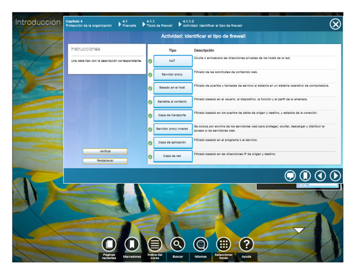Screen dimensions: 356x275
Task: Click the Buscar magnifier icon
Action: (178, 244)
